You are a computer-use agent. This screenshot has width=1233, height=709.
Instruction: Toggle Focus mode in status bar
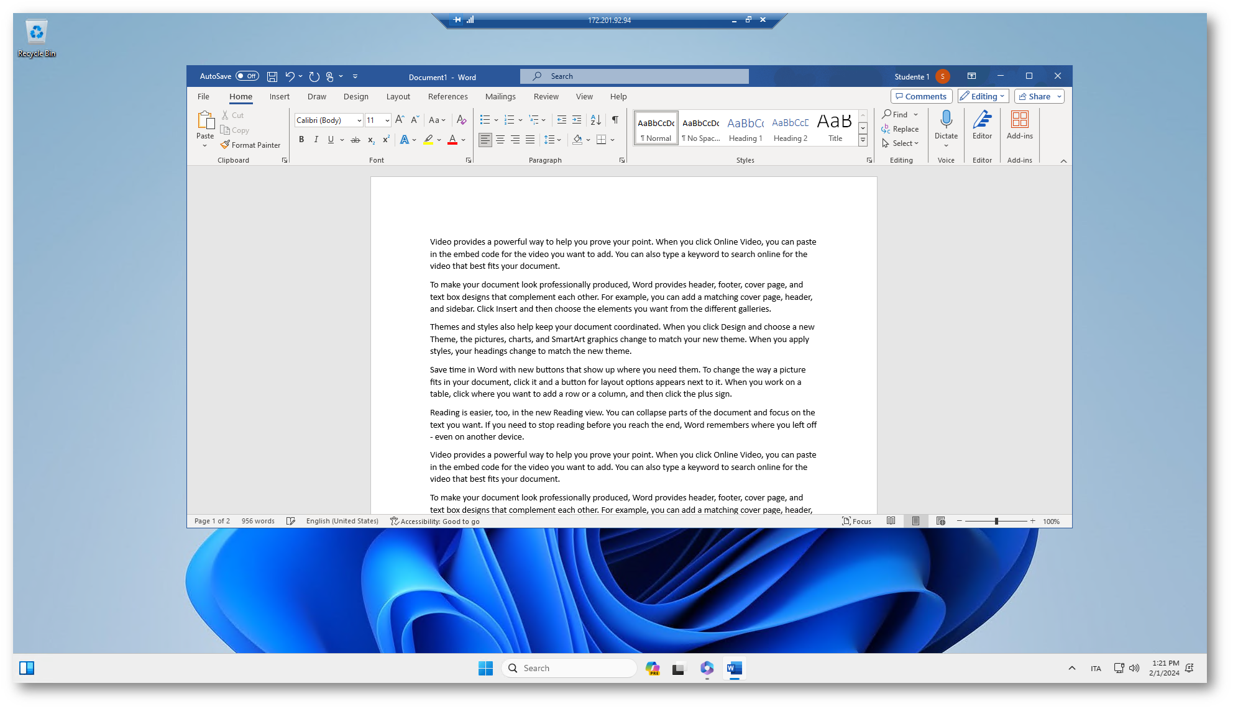(856, 521)
